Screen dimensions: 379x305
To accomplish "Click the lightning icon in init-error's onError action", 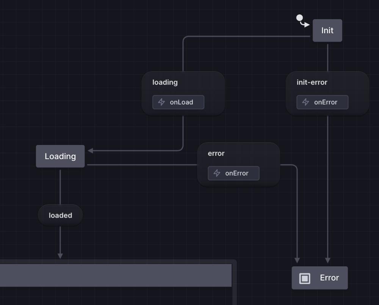I will pos(305,102).
